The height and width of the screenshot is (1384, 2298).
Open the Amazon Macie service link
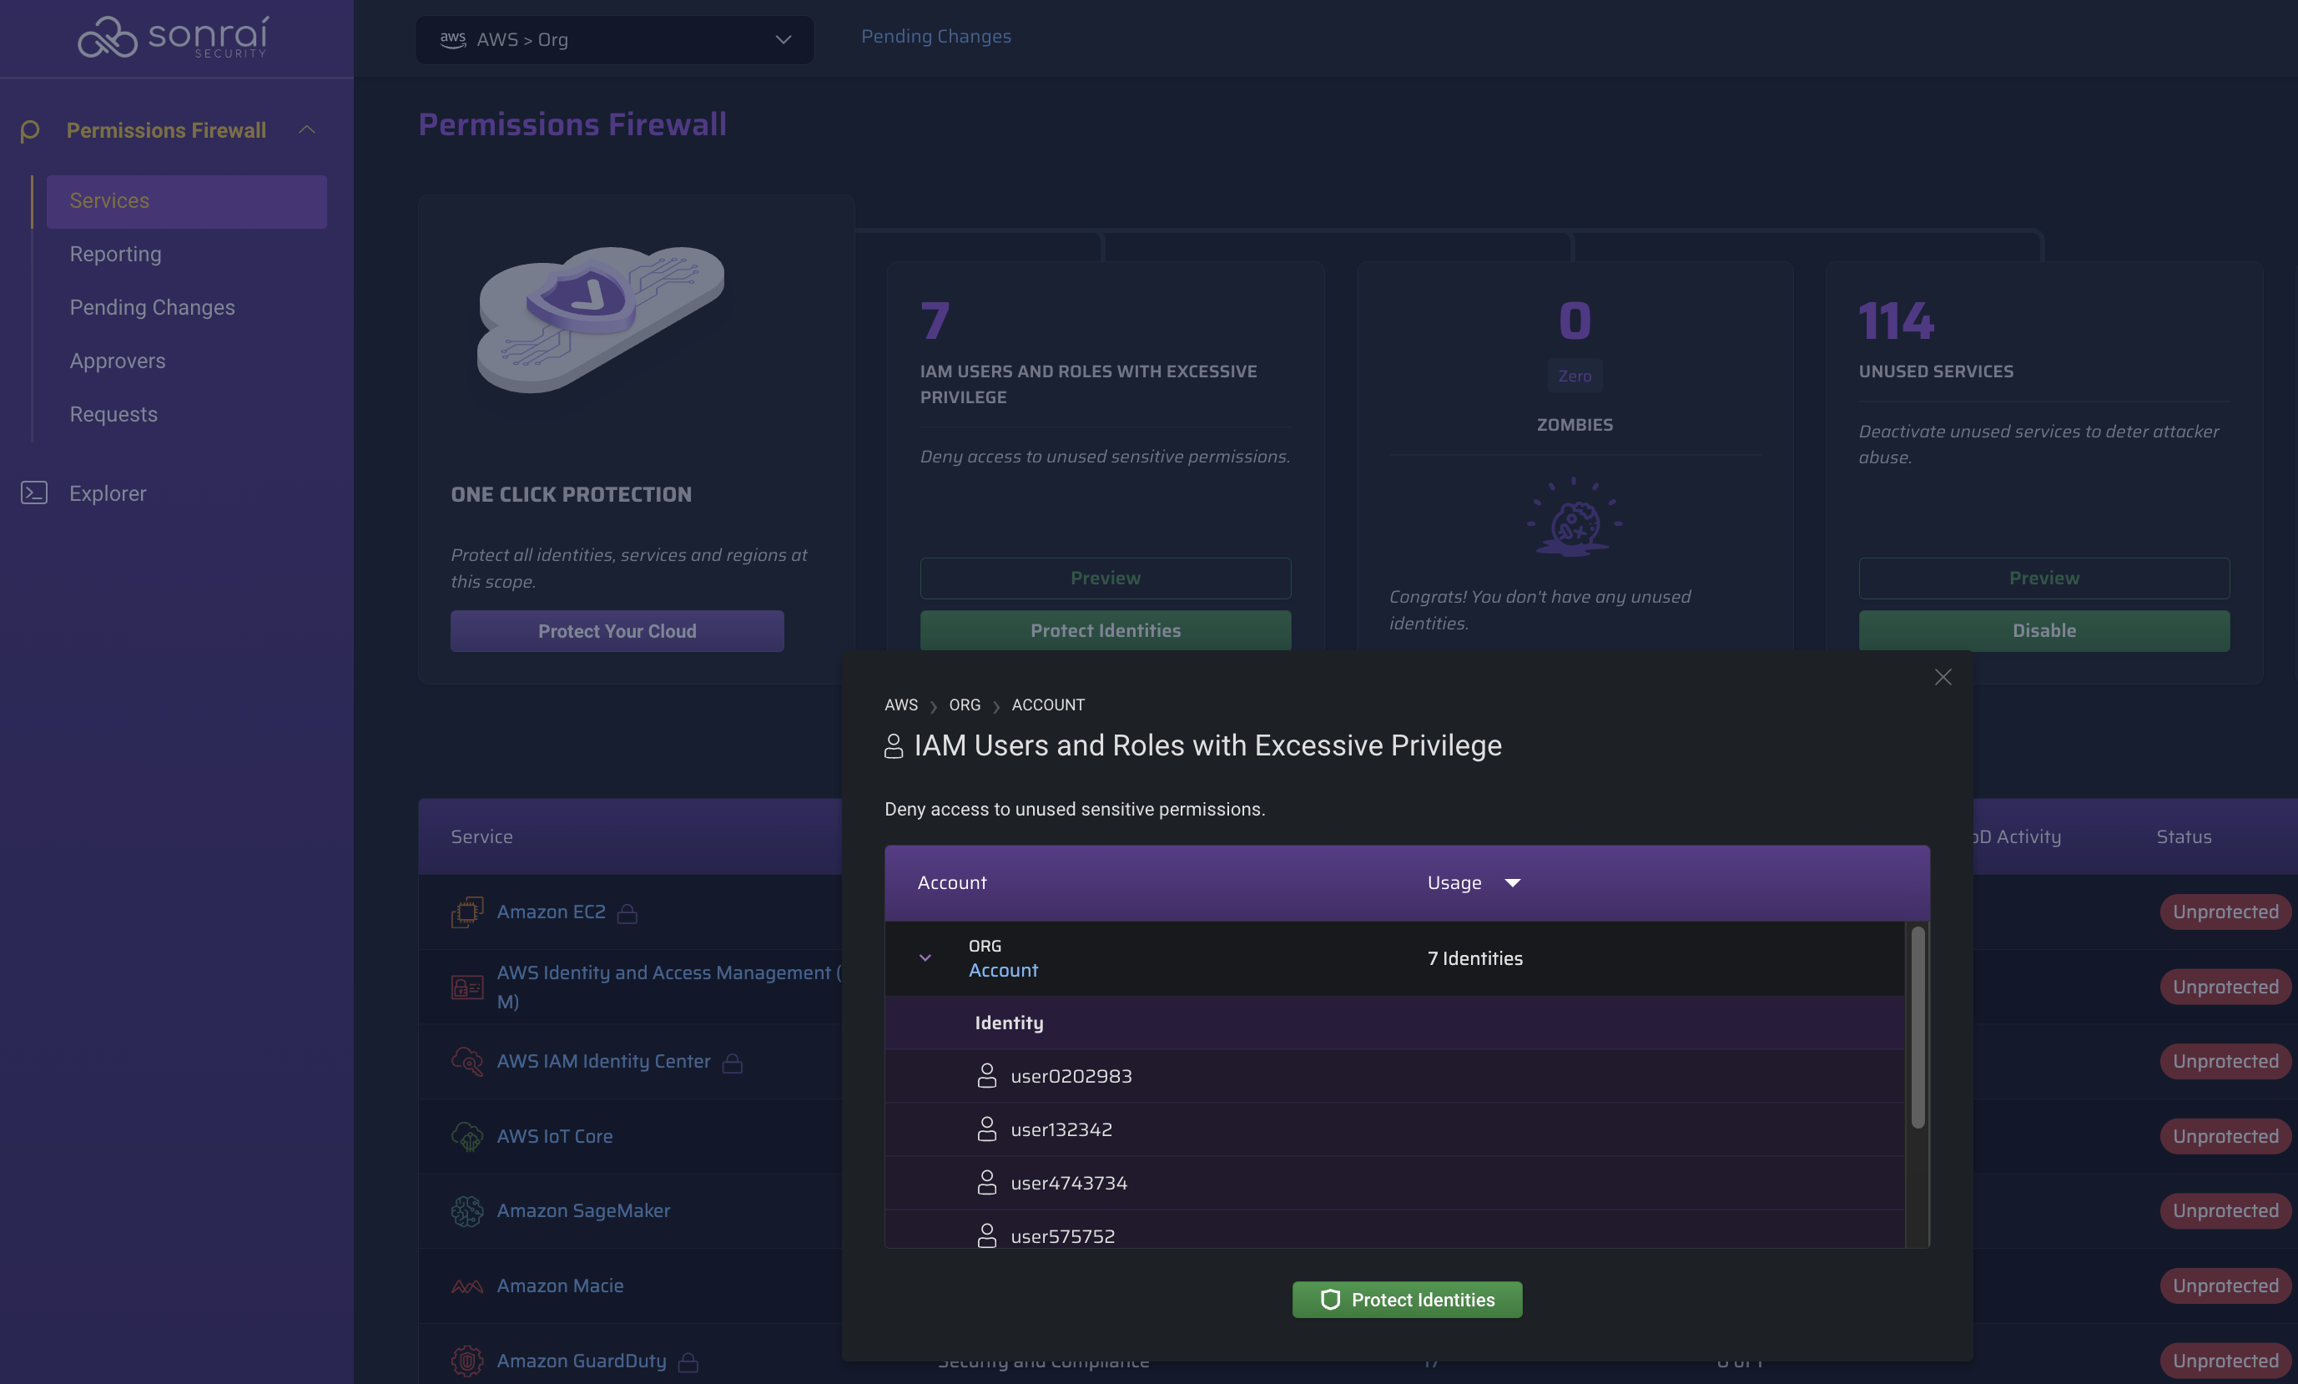click(x=560, y=1286)
